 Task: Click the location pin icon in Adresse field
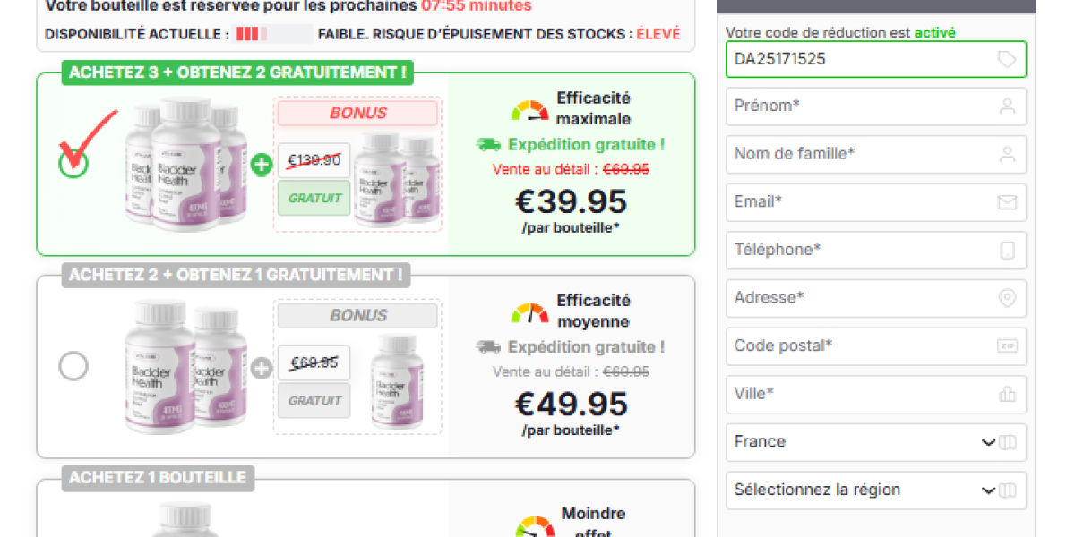click(1007, 298)
